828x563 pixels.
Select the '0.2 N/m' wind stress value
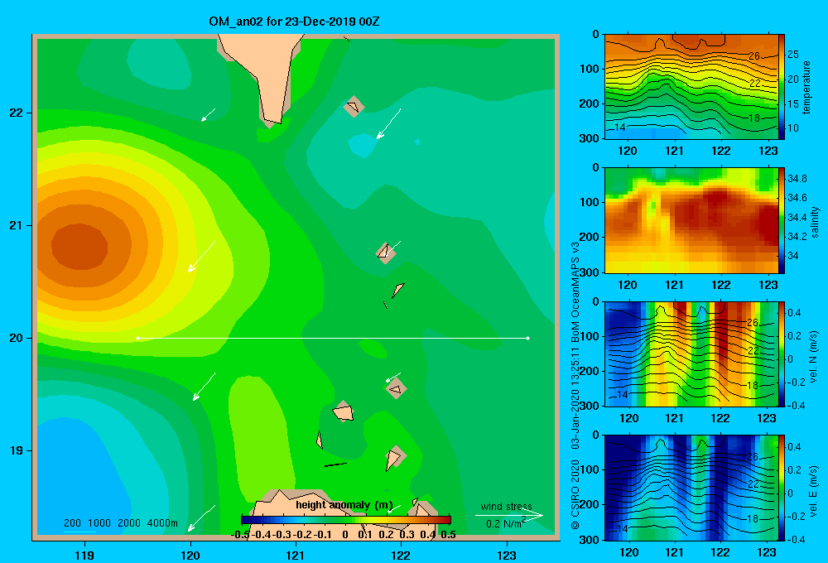pos(506,523)
